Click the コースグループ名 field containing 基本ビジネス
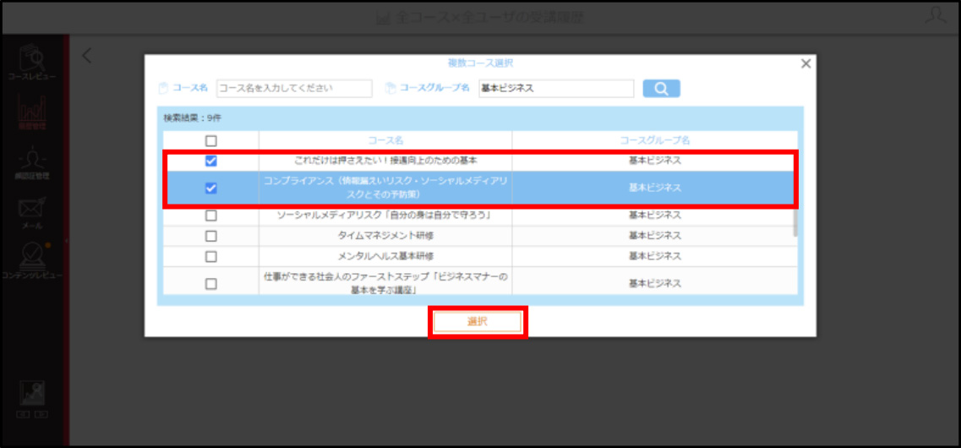The image size is (961, 448). (x=556, y=88)
